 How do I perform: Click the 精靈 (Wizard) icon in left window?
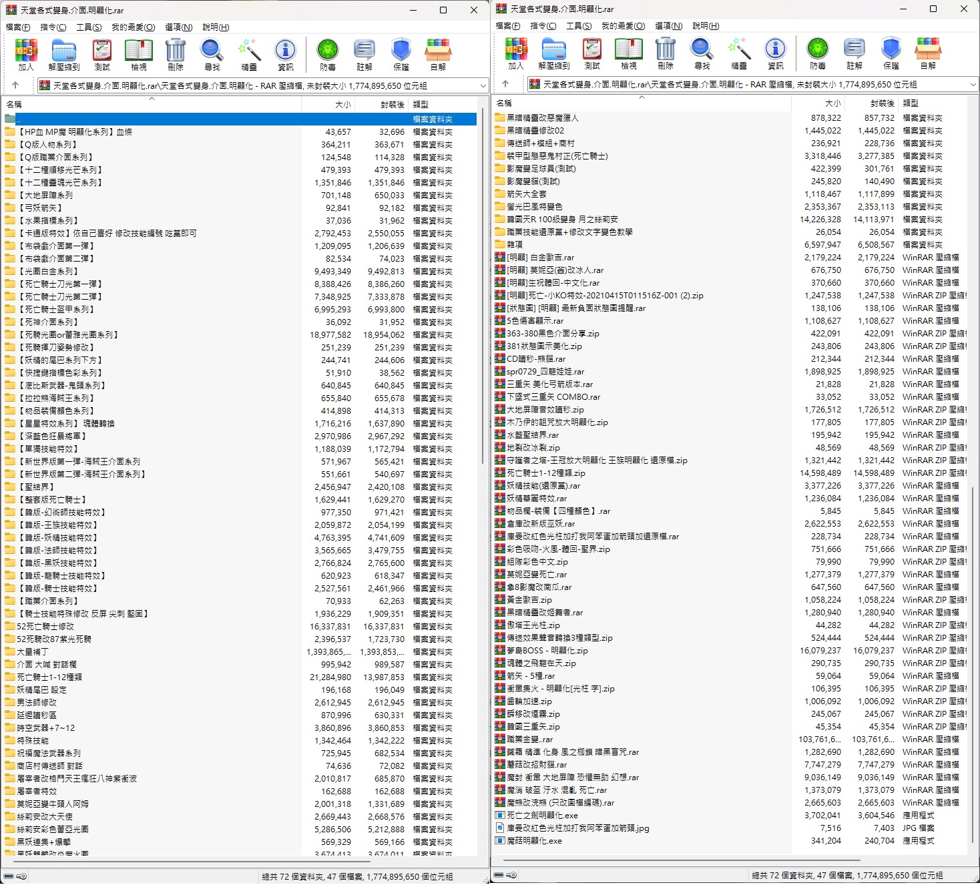coord(249,55)
